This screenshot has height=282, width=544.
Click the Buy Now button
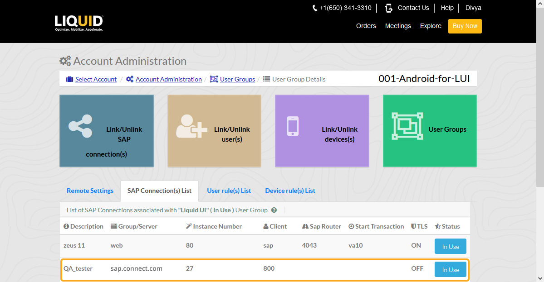pos(465,26)
